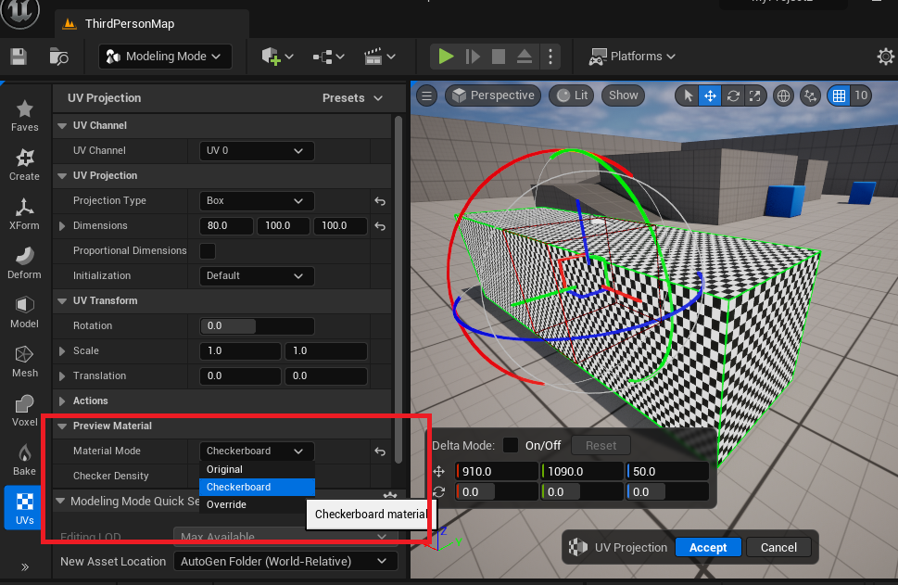
Task: Choose Original in material mode list
Action: click(257, 469)
